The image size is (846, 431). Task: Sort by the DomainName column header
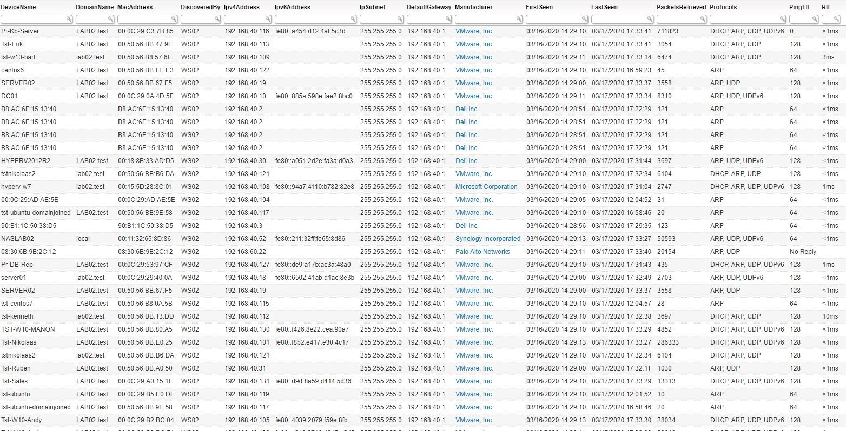point(95,8)
